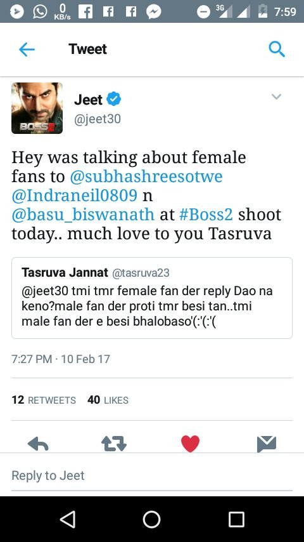Open @Indraneil0809 mention link
Viewport: 304px width, 542px height.
tap(75, 195)
